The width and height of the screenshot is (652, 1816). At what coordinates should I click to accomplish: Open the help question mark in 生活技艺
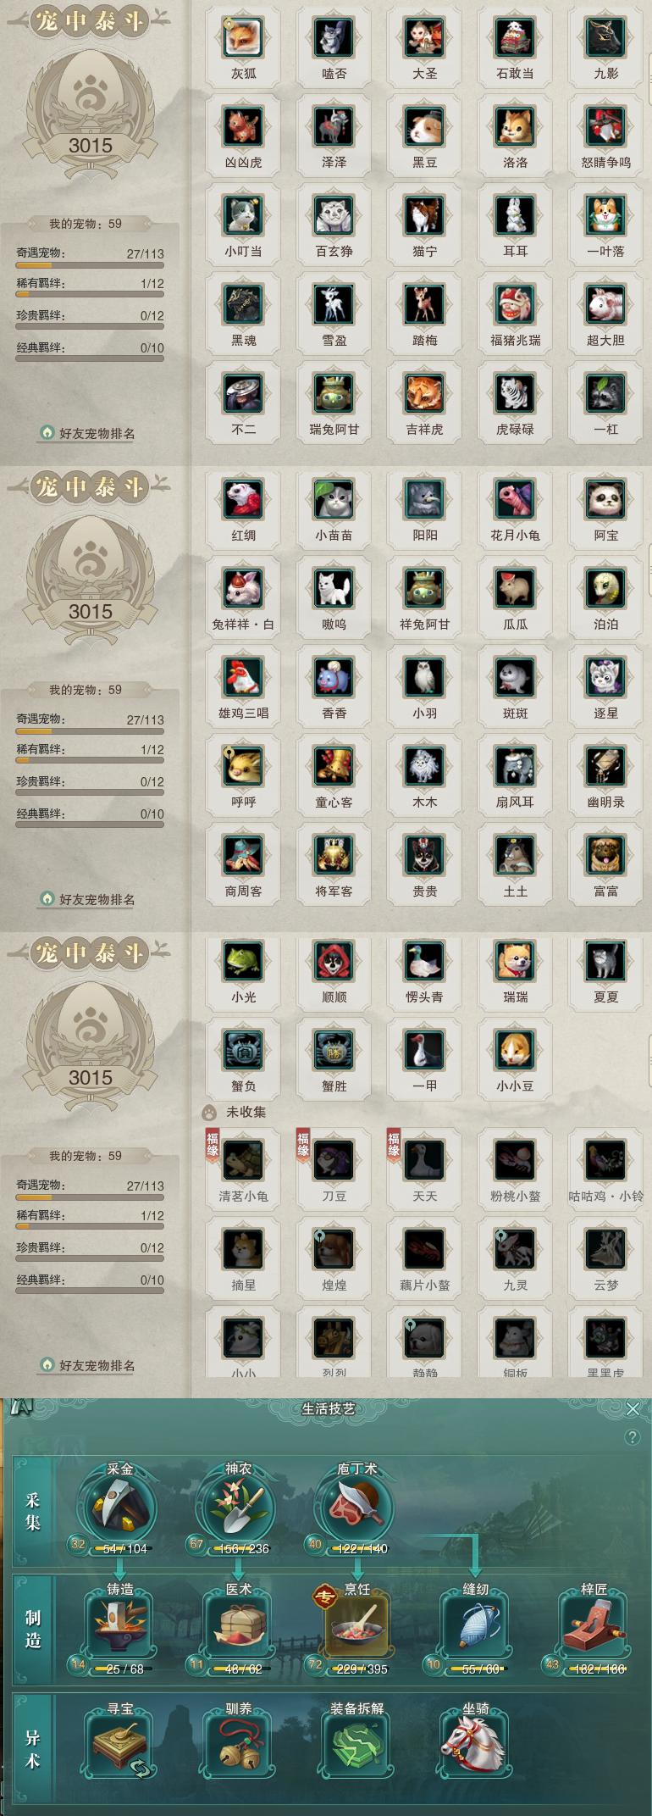coord(632,1437)
